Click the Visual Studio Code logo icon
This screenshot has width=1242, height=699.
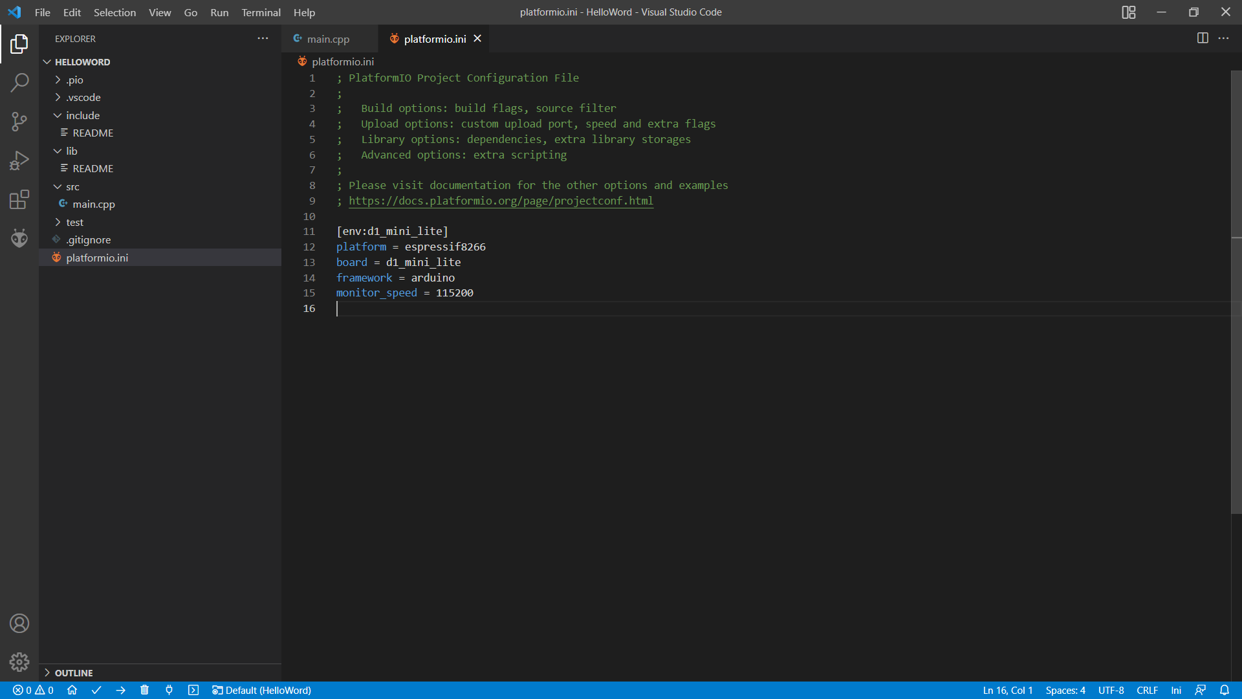click(14, 12)
